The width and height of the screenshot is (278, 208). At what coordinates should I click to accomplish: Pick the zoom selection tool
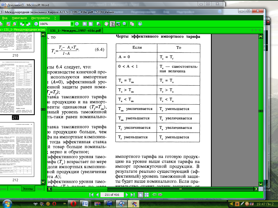[x=125, y=24]
